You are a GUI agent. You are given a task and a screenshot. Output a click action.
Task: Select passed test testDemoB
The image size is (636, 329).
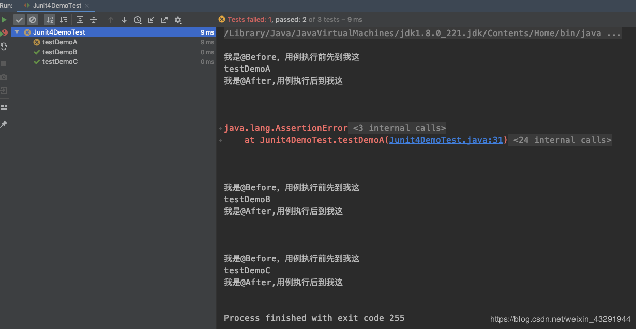coord(59,52)
